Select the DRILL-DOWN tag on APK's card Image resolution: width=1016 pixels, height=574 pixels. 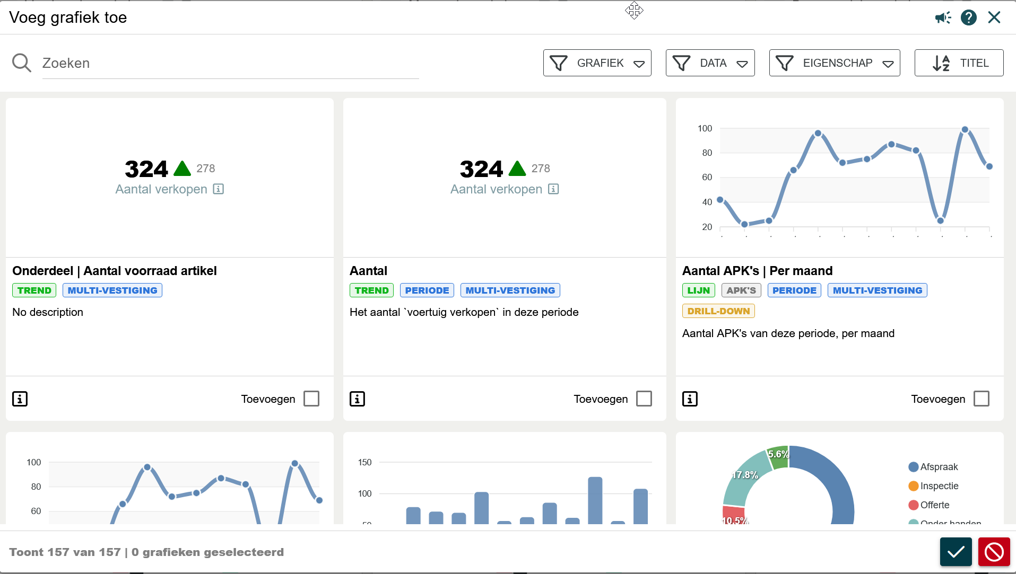pos(718,311)
